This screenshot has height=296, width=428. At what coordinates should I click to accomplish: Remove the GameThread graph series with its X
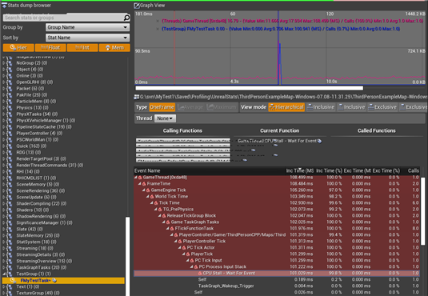pyautogui.click(x=158, y=21)
